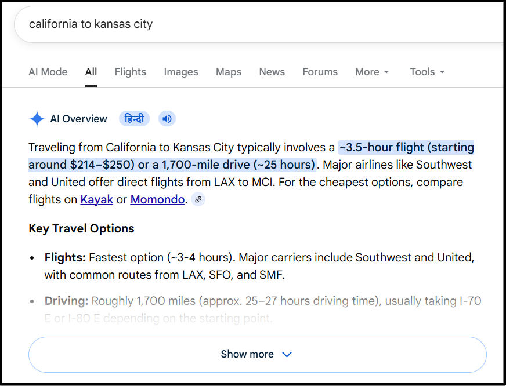Click the AI Overview sparkle icon
Image resolution: width=506 pixels, height=386 pixels.
37,119
